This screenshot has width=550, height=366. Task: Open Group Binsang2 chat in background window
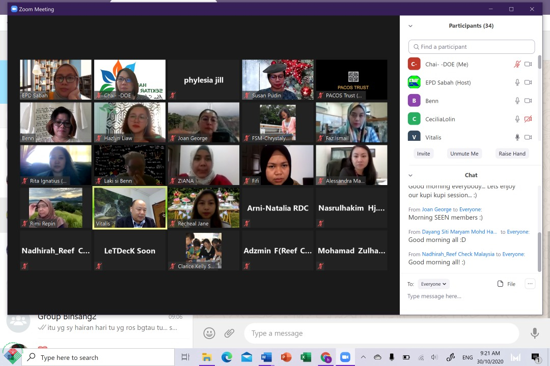(98, 323)
